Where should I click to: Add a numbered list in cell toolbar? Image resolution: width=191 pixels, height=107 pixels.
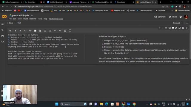coord(45,31)
